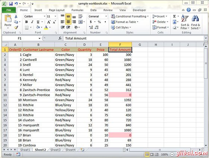The image size is (209, 158).
Task: Toggle Middle Align vertical alignment
Action: (x=68, y=16)
